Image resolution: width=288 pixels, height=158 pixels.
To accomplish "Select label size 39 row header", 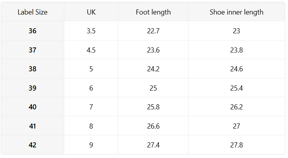I will 33,88.
